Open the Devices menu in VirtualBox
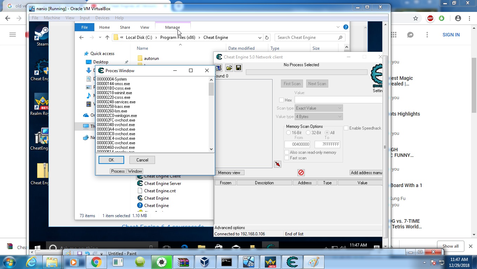Screen dimensions: 477x269 click(102, 18)
